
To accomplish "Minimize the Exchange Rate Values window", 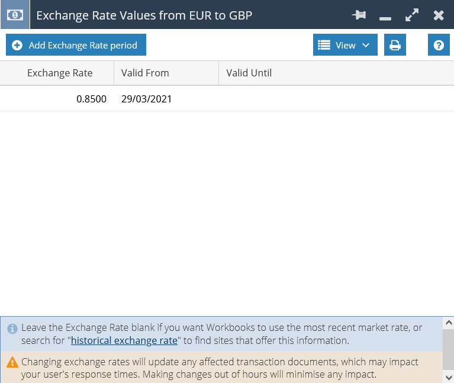I will (x=385, y=18).
